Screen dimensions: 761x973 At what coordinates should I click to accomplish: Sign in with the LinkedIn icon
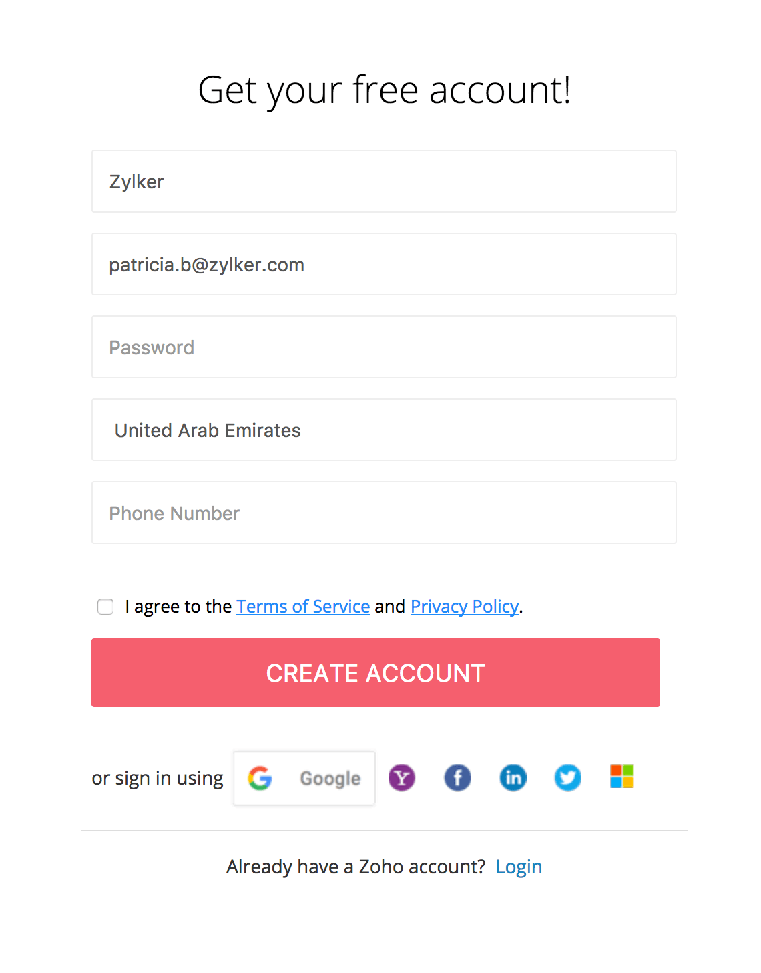coord(513,778)
